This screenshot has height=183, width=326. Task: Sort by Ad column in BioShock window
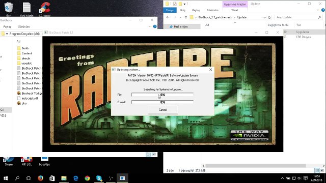(18, 41)
